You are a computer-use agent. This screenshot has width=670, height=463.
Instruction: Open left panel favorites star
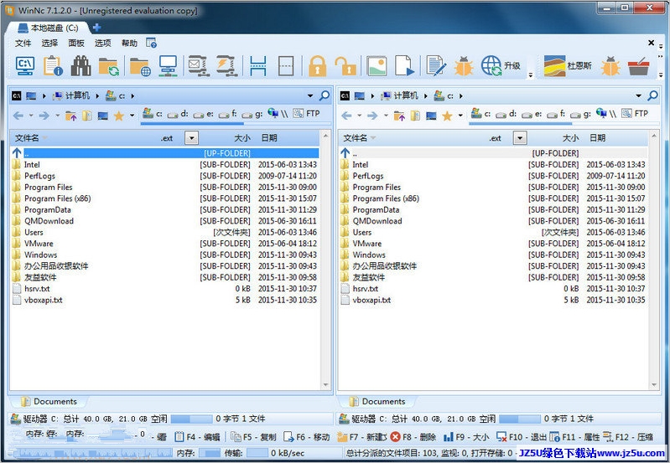pos(119,116)
